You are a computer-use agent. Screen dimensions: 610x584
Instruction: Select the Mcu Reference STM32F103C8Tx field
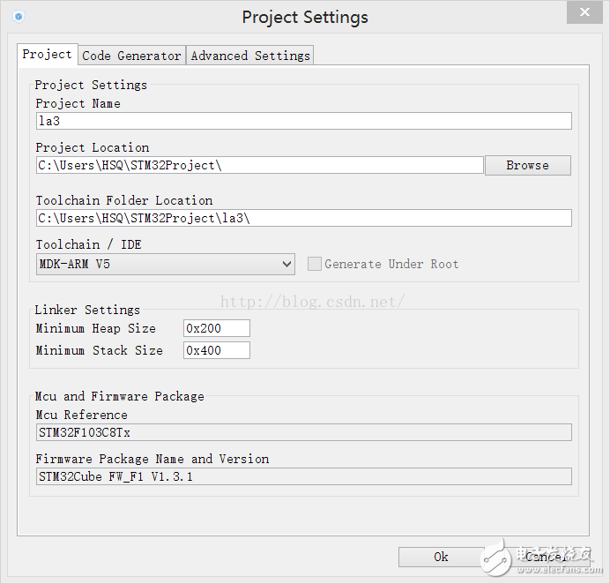tap(303, 432)
